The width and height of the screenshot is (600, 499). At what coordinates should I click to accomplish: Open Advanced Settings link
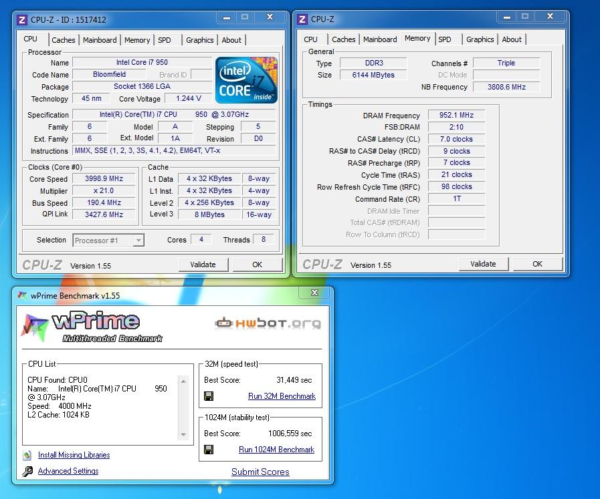[68, 471]
